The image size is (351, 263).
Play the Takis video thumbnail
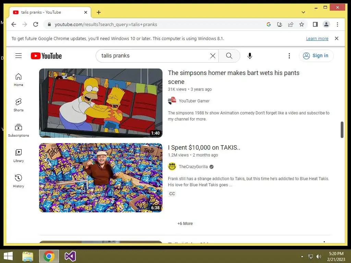coord(101,178)
